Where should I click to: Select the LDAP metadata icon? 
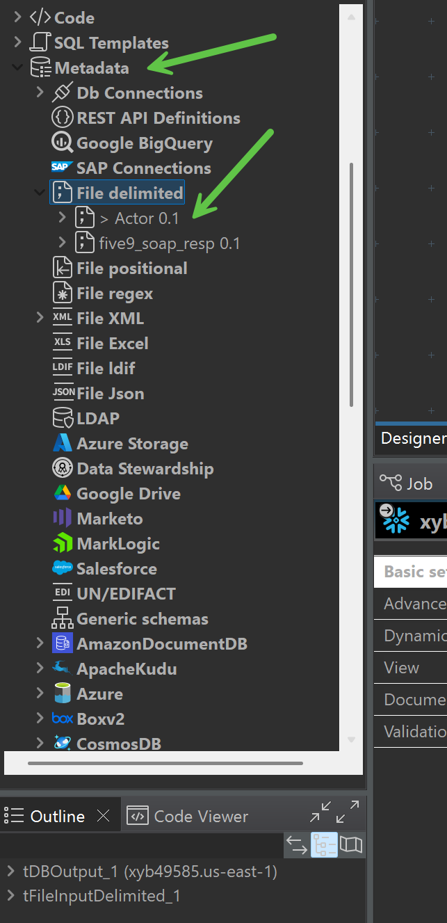[x=62, y=418]
